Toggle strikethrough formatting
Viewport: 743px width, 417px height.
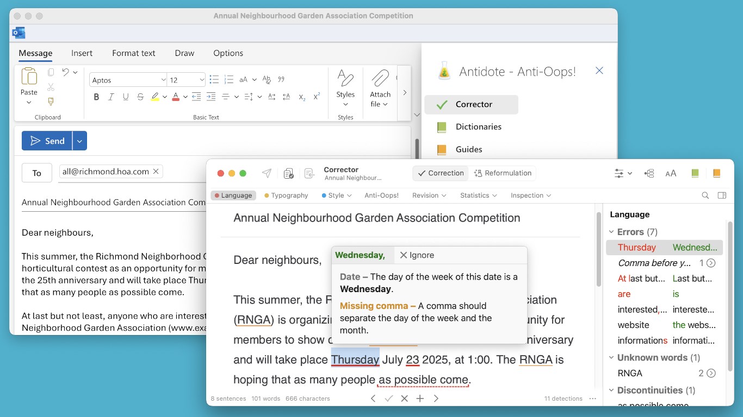point(140,97)
